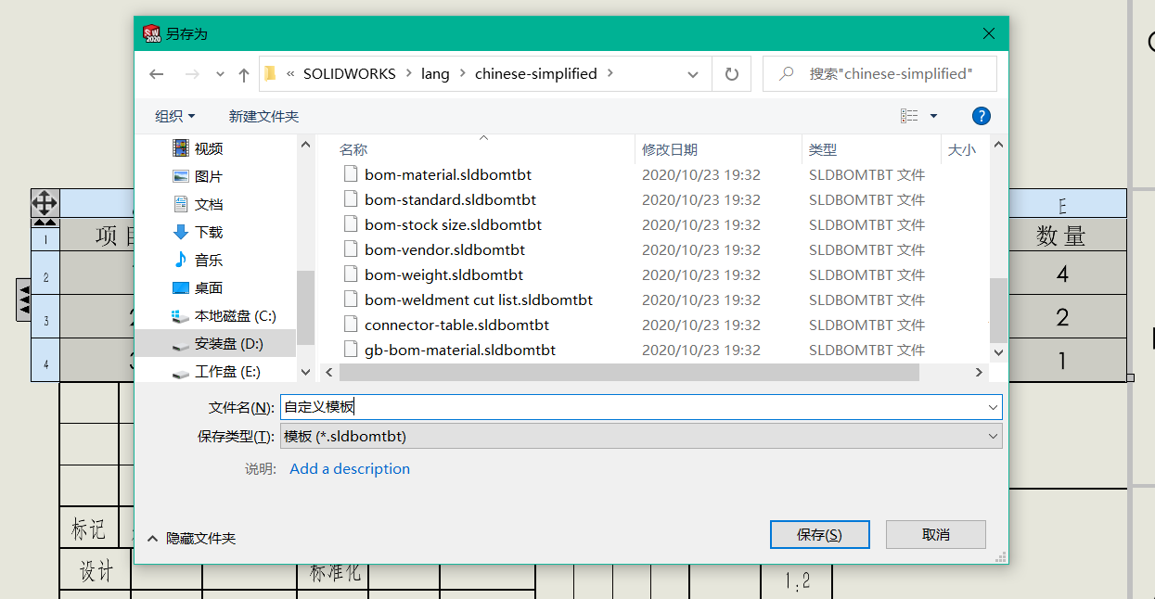Refresh the folder view
Screen dimensions: 1155x599
click(732, 73)
